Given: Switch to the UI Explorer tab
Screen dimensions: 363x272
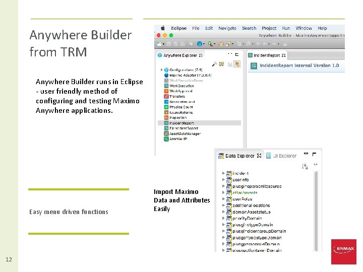Looking at the screenshot, I should tap(281, 156).
